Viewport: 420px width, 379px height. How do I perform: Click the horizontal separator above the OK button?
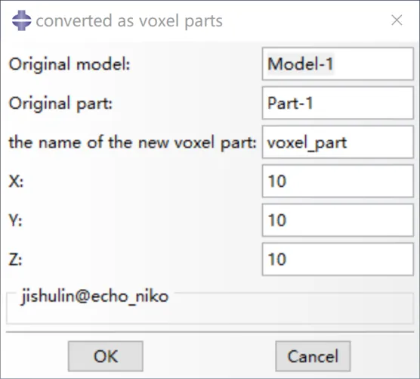(210, 332)
